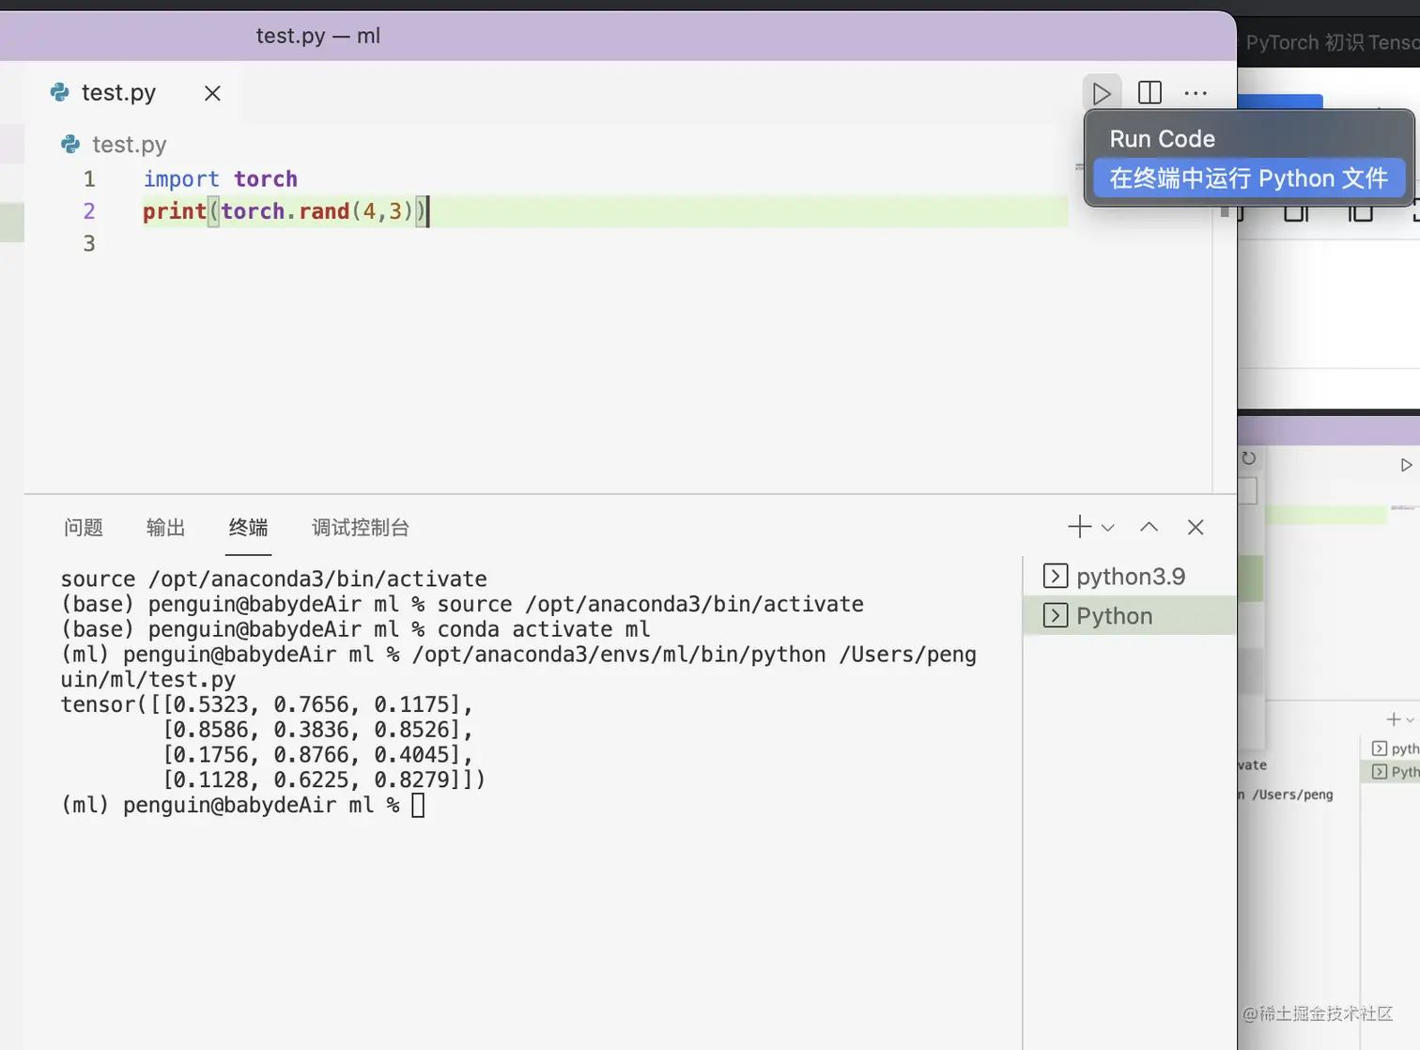Click the 'source /opt/anaconda3/bin/activate' first terminal line
Image resolution: width=1420 pixels, height=1050 pixels.
(x=274, y=579)
